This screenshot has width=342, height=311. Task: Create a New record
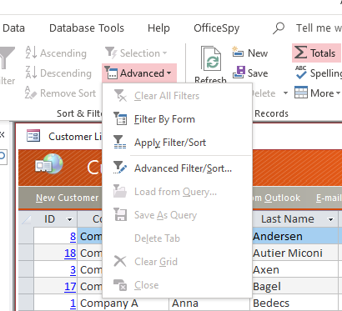click(250, 53)
